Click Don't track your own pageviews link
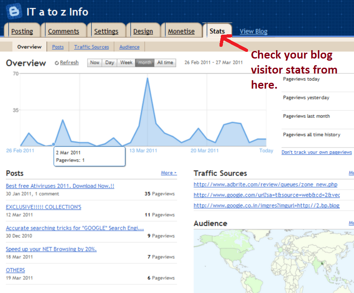The image size is (354, 293). 317,152
